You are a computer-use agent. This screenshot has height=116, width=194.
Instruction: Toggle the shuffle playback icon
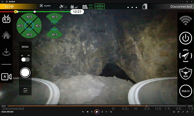coord(83,112)
